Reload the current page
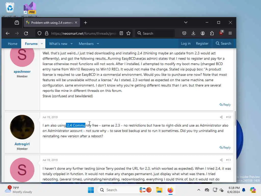This screenshot has width=261, height=196. point(26,33)
